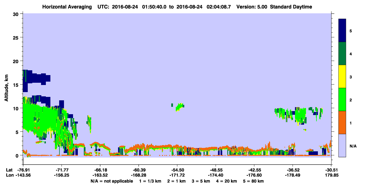The height and width of the screenshot is (189, 368).
Task: Click the y-axis tick label 20
Action: pyautogui.click(x=16, y=61)
